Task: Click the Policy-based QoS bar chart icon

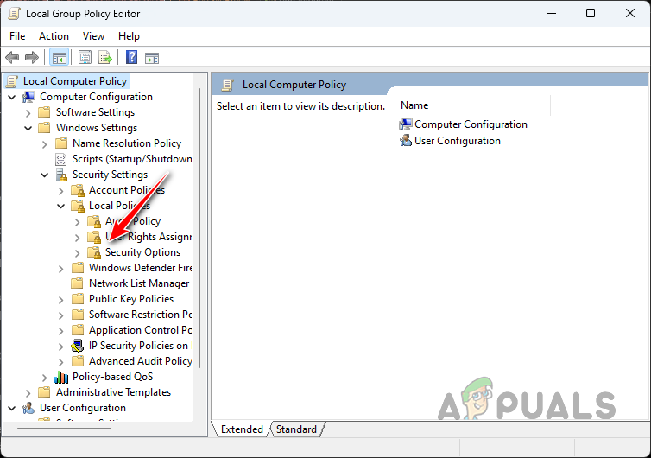Action: (x=61, y=377)
